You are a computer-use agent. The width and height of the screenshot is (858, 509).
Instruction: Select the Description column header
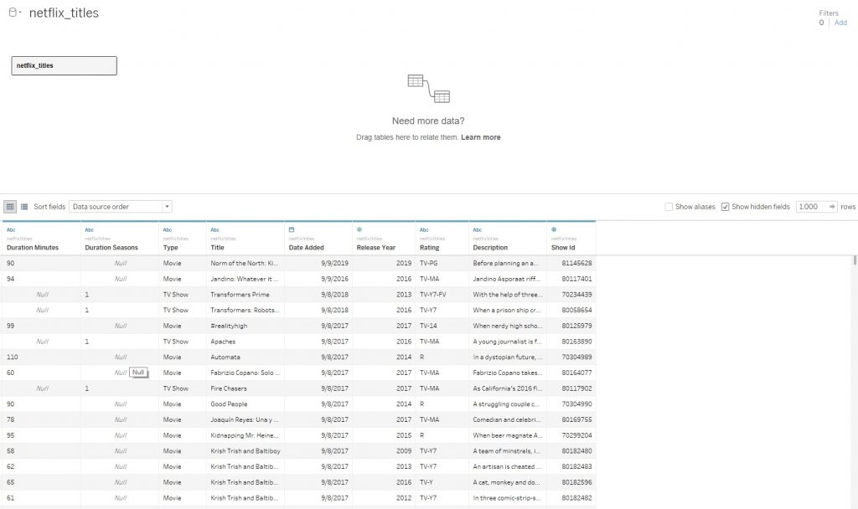(507, 239)
